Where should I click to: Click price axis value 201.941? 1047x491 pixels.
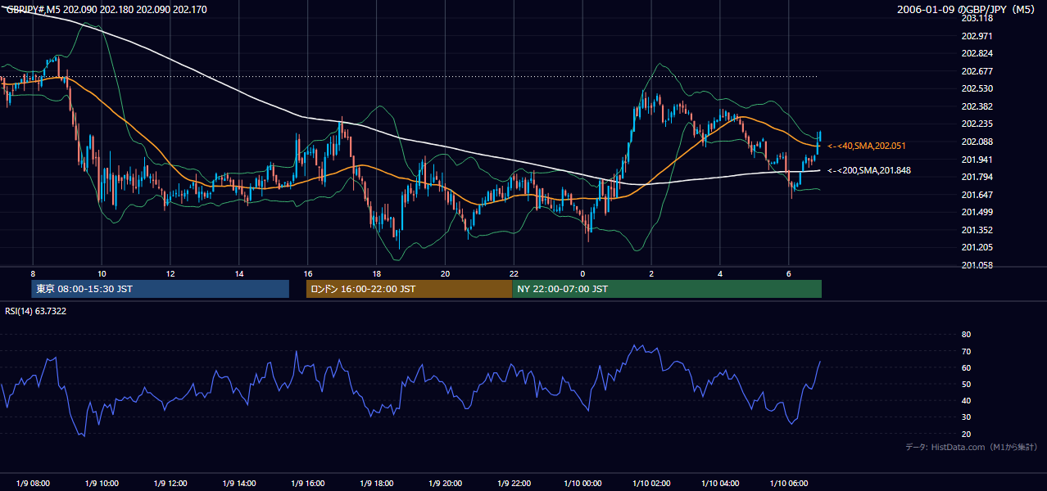tap(977, 160)
